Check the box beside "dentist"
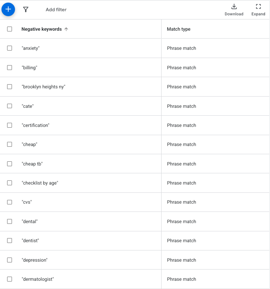The width and height of the screenshot is (270, 289). click(x=10, y=241)
